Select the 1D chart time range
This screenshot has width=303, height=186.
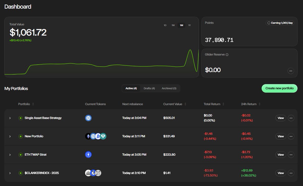(x=165, y=25)
